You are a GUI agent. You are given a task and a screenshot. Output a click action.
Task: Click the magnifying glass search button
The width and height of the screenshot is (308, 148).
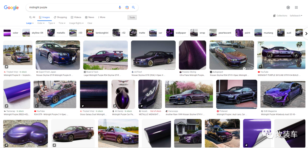pos(133,7)
